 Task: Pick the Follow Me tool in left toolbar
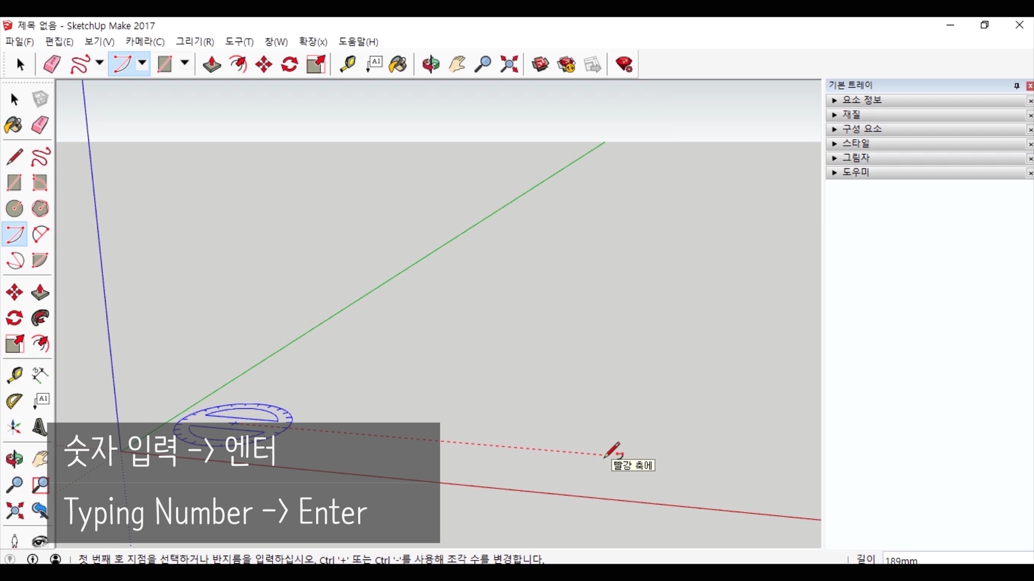coord(40,318)
